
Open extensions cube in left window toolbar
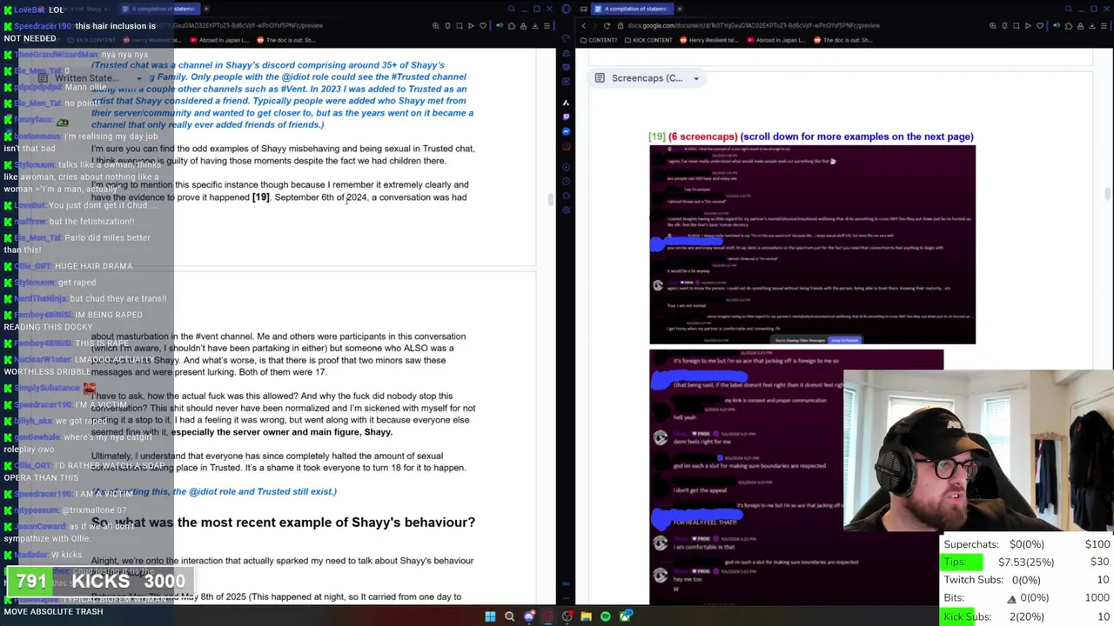[512, 26]
